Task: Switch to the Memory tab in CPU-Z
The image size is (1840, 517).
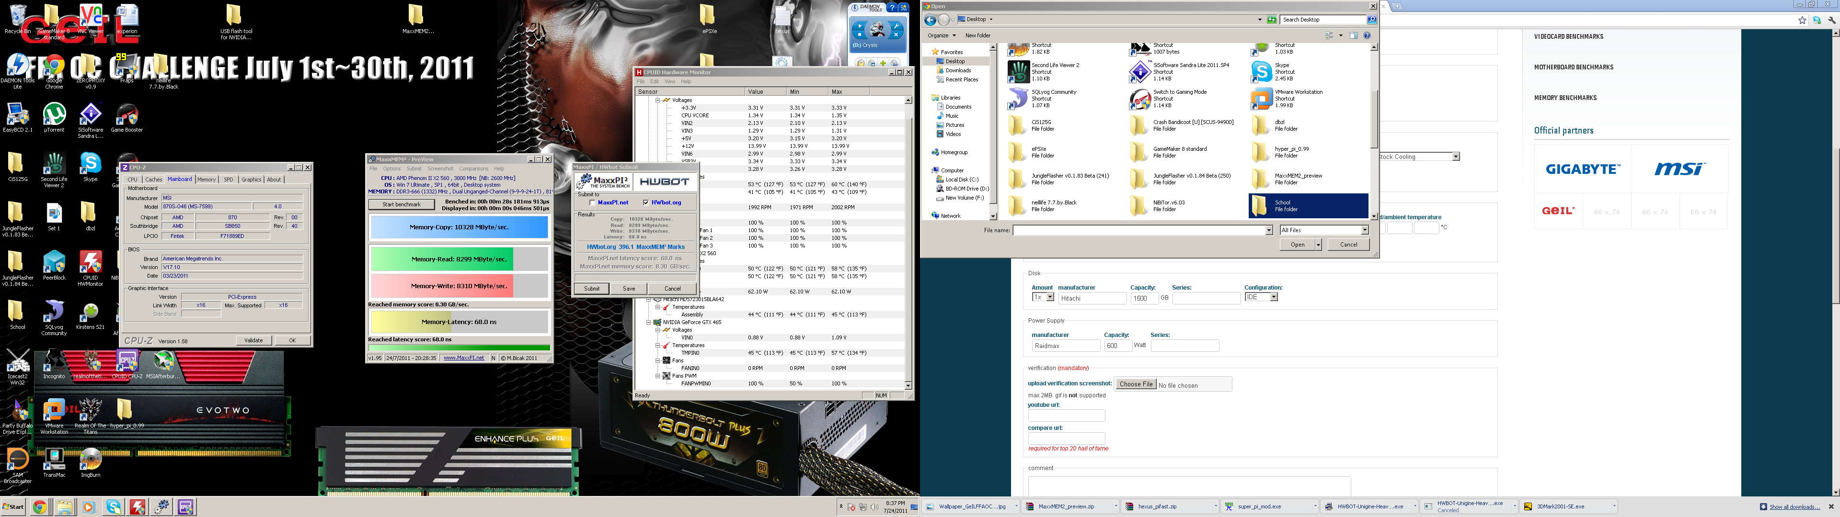Action: (207, 180)
